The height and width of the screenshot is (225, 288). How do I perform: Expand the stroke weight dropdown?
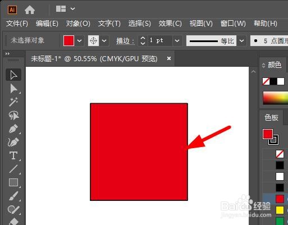(x=177, y=40)
